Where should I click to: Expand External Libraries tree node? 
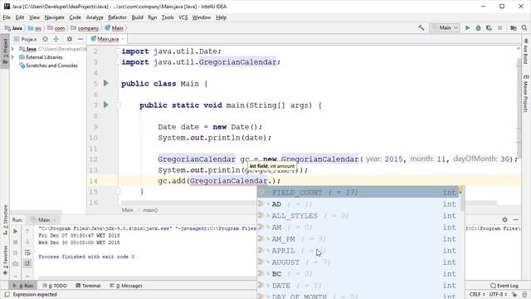tap(12, 57)
